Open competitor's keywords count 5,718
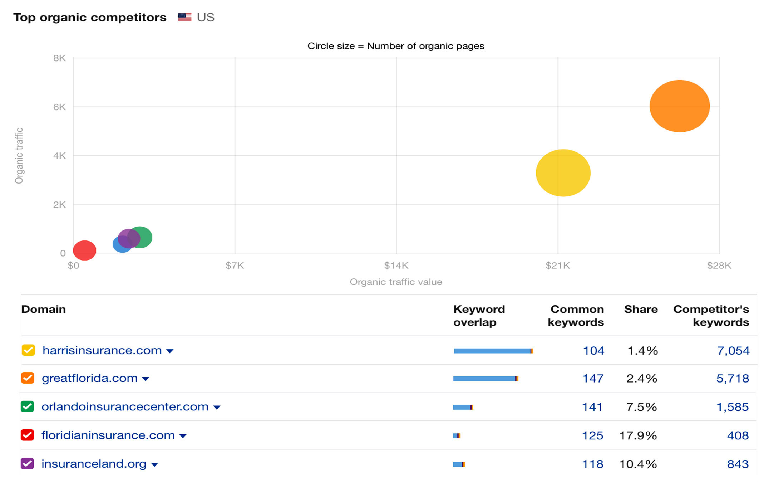 click(733, 378)
